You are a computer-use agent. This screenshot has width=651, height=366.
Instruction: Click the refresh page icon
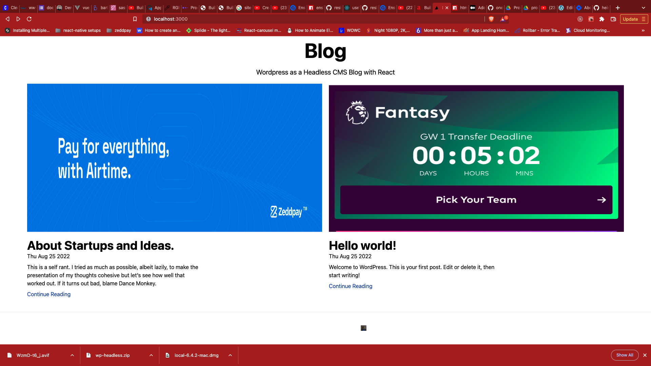29,19
